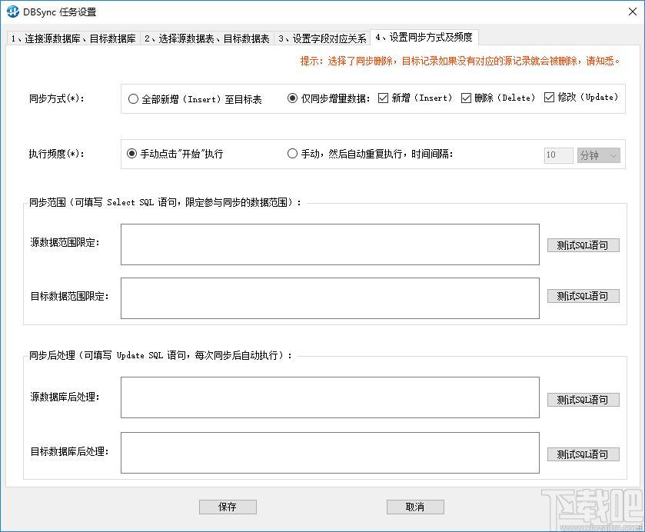Expand the 分钟 time unit dropdown
The width and height of the screenshot is (645, 532).
(x=599, y=155)
